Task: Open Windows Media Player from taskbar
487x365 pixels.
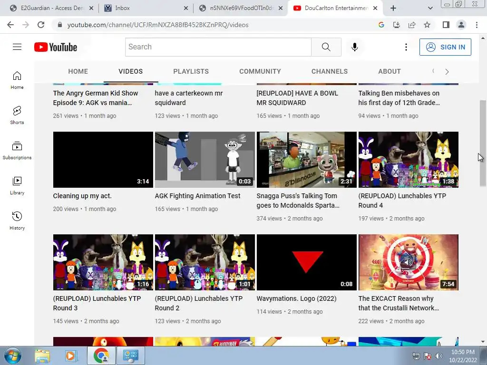Action: (x=71, y=355)
